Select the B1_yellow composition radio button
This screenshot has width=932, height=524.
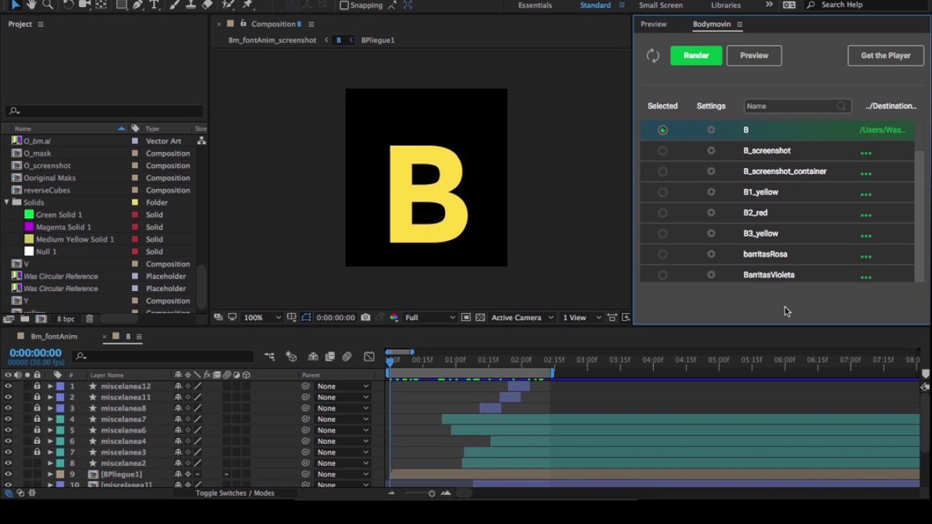(x=663, y=192)
